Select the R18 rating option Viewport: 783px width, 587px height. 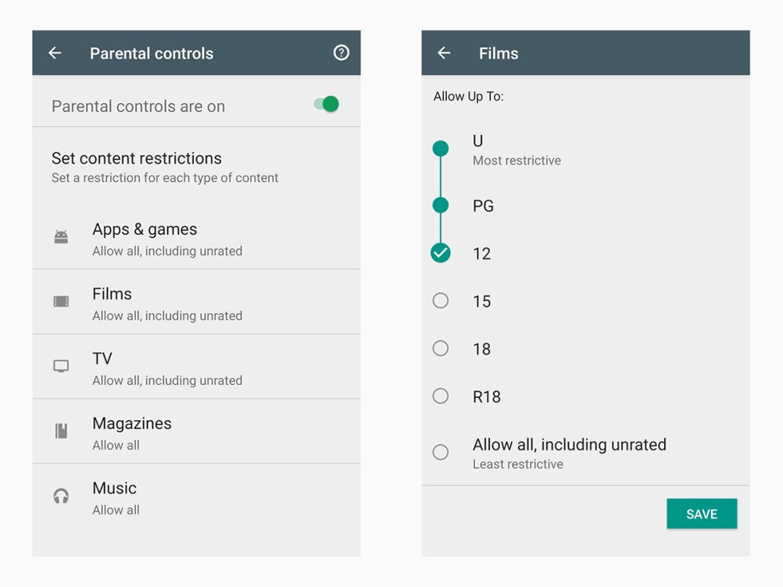[440, 397]
